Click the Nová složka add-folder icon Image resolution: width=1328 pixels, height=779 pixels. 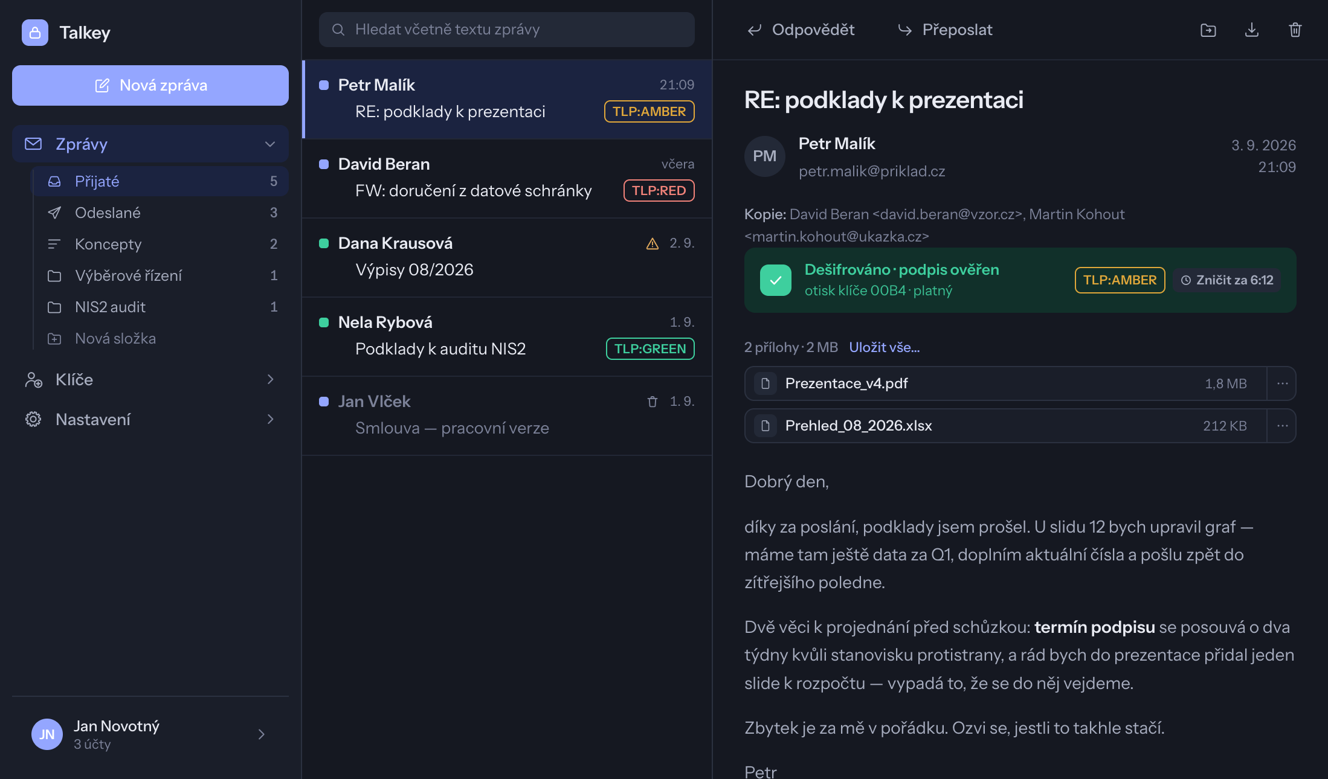(54, 339)
